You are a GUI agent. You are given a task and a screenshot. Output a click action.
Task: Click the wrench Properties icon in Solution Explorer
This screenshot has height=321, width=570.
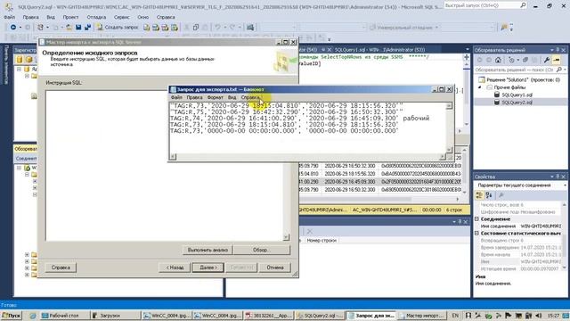tap(546, 60)
